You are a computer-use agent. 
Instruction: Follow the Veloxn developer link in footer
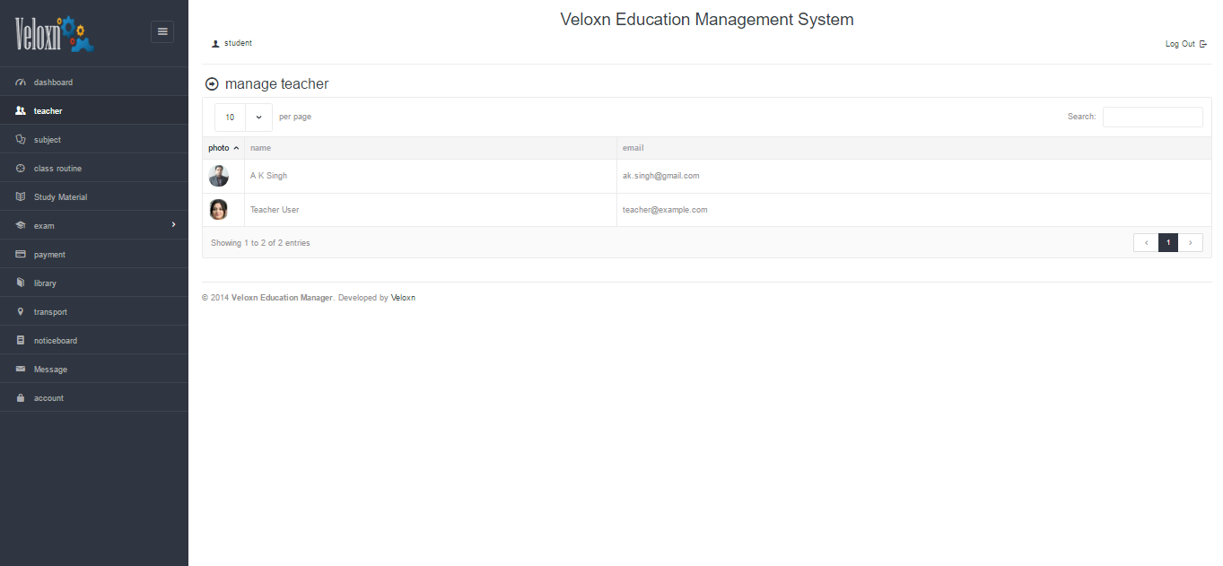point(403,298)
